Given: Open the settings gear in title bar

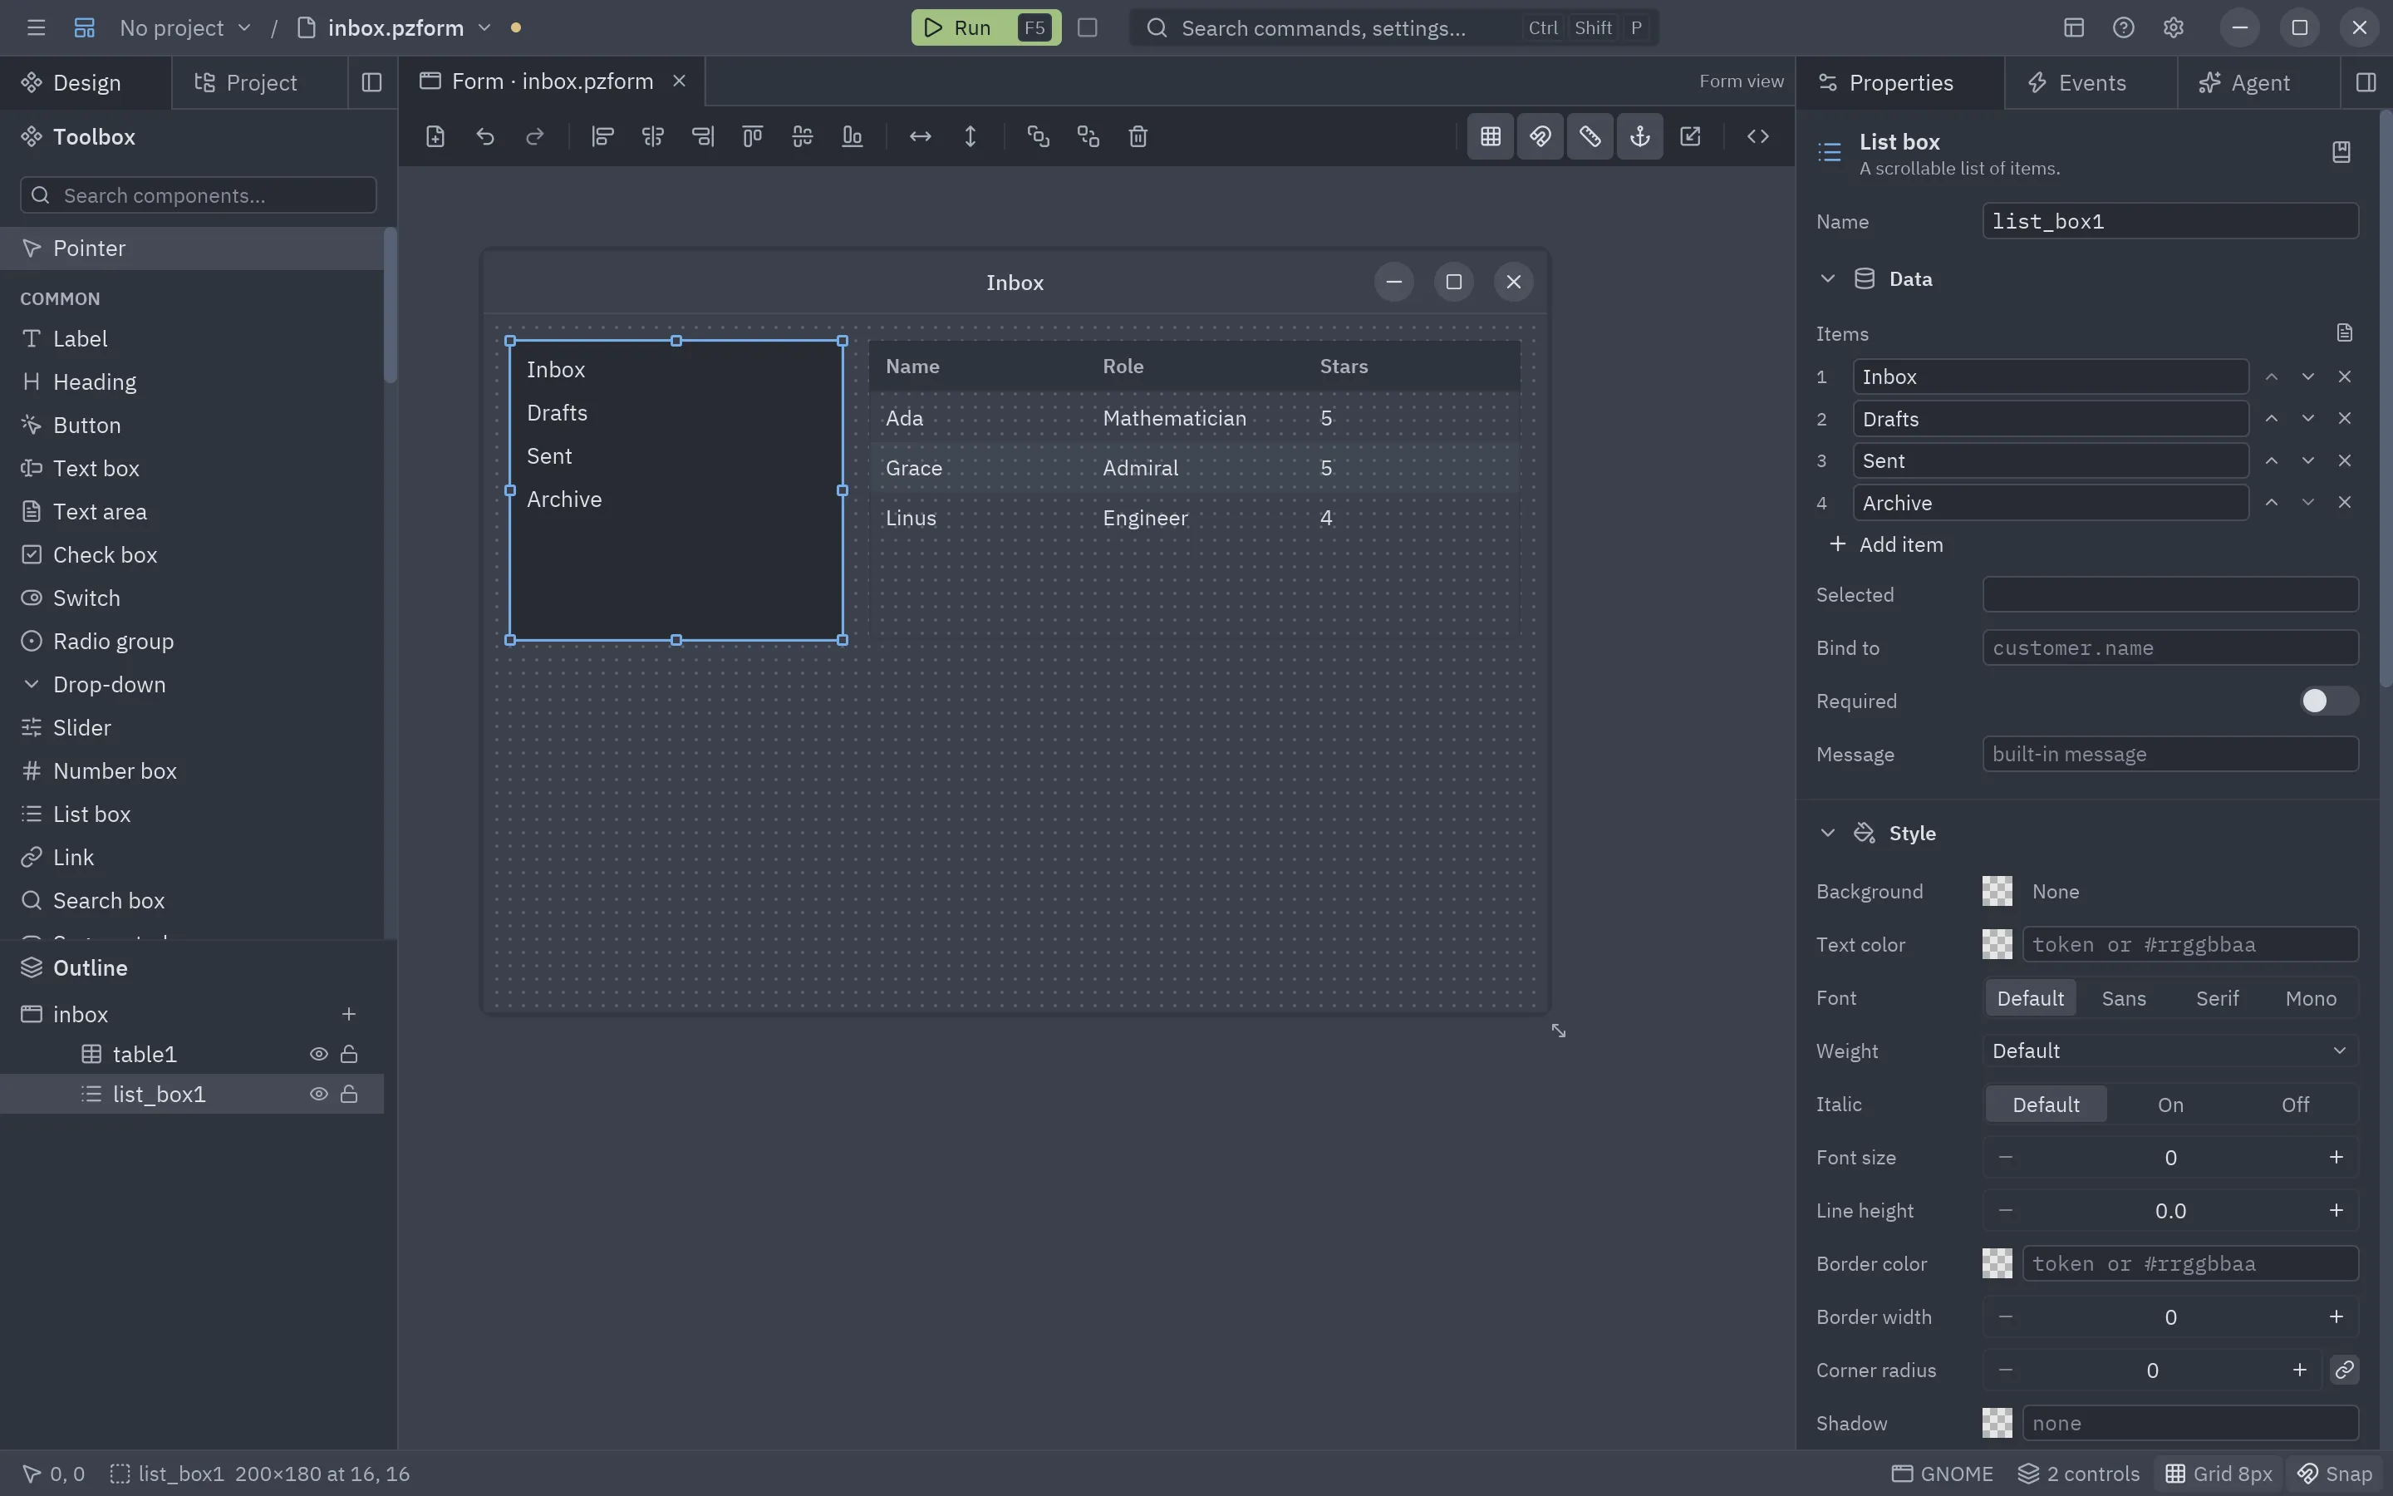Looking at the screenshot, I should point(2173,27).
